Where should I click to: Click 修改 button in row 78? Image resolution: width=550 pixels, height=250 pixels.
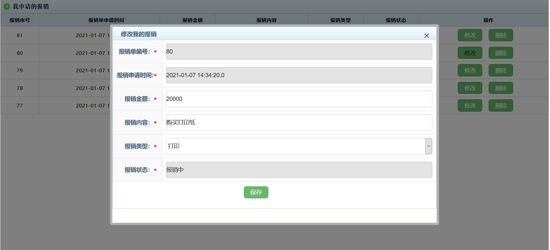(x=470, y=88)
